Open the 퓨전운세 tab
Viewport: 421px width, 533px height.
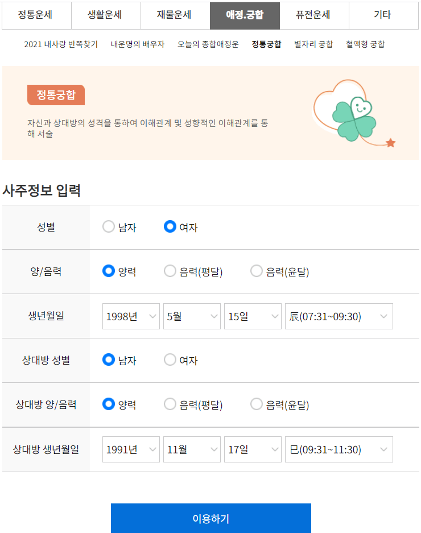tap(313, 16)
